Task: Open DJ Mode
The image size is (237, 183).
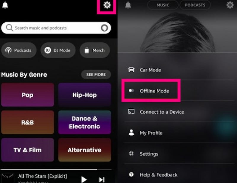Action: 58,50
